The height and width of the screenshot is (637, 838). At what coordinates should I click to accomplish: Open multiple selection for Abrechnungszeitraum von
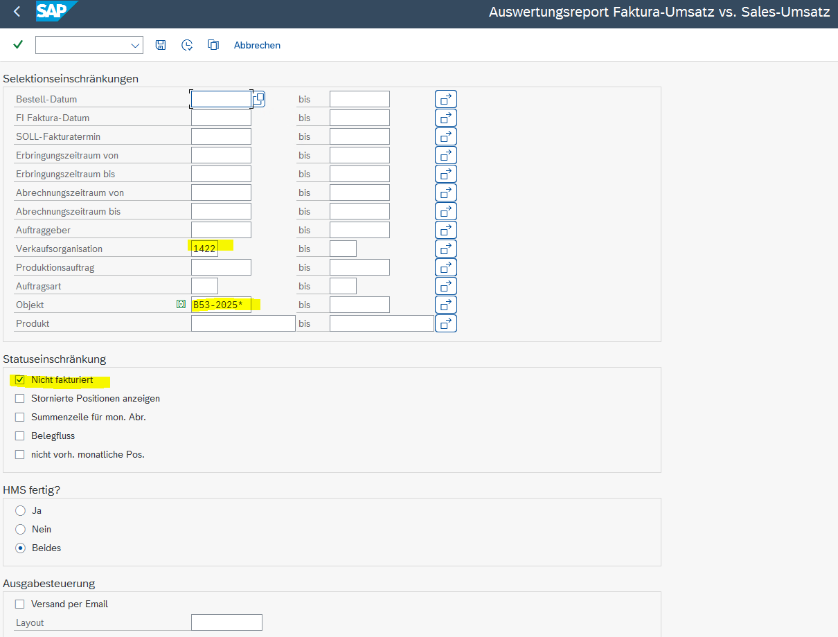tap(446, 192)
